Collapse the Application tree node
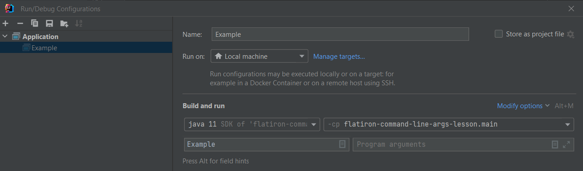 pyautogui.click(x=5, y=36)
